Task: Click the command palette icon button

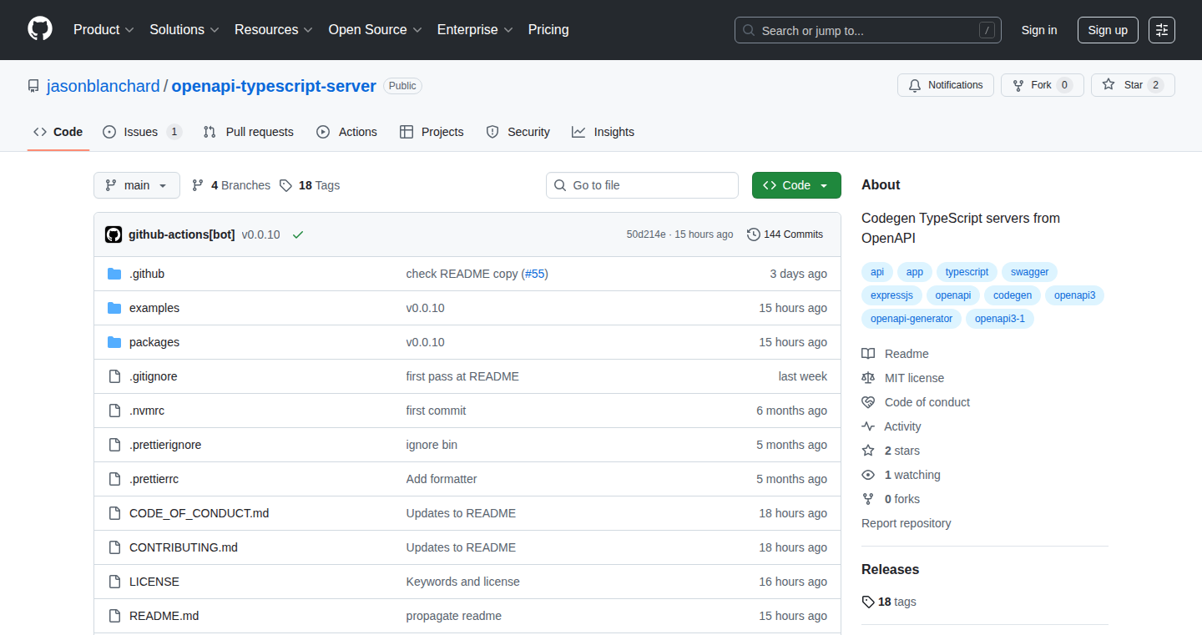Action: pyautogui.click(x=1162, y=30)
